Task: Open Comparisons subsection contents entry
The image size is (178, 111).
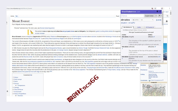Action: pos(21,85)
